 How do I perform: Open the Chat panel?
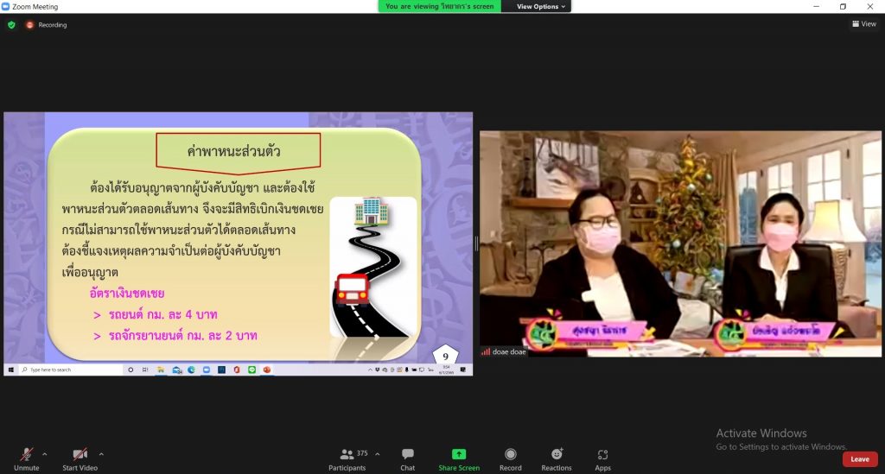tap(407, 454)
